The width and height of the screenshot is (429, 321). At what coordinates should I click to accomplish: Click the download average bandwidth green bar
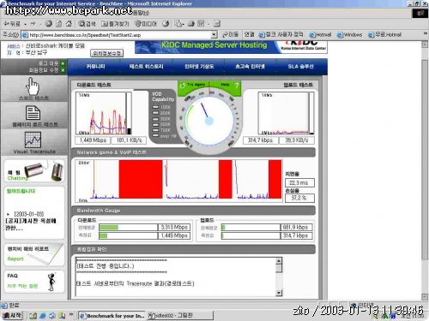[108, 227]
